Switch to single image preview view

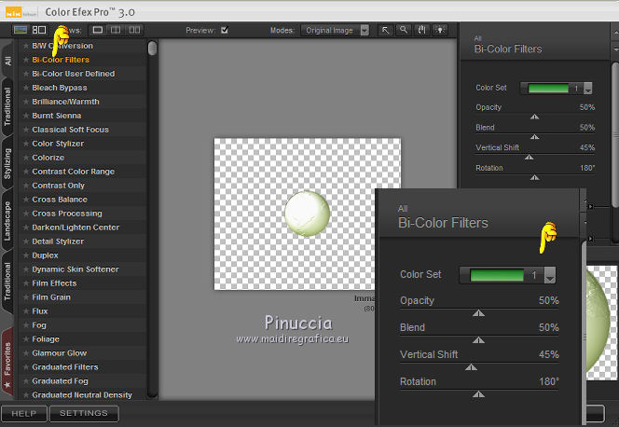(x=97, y=30)
